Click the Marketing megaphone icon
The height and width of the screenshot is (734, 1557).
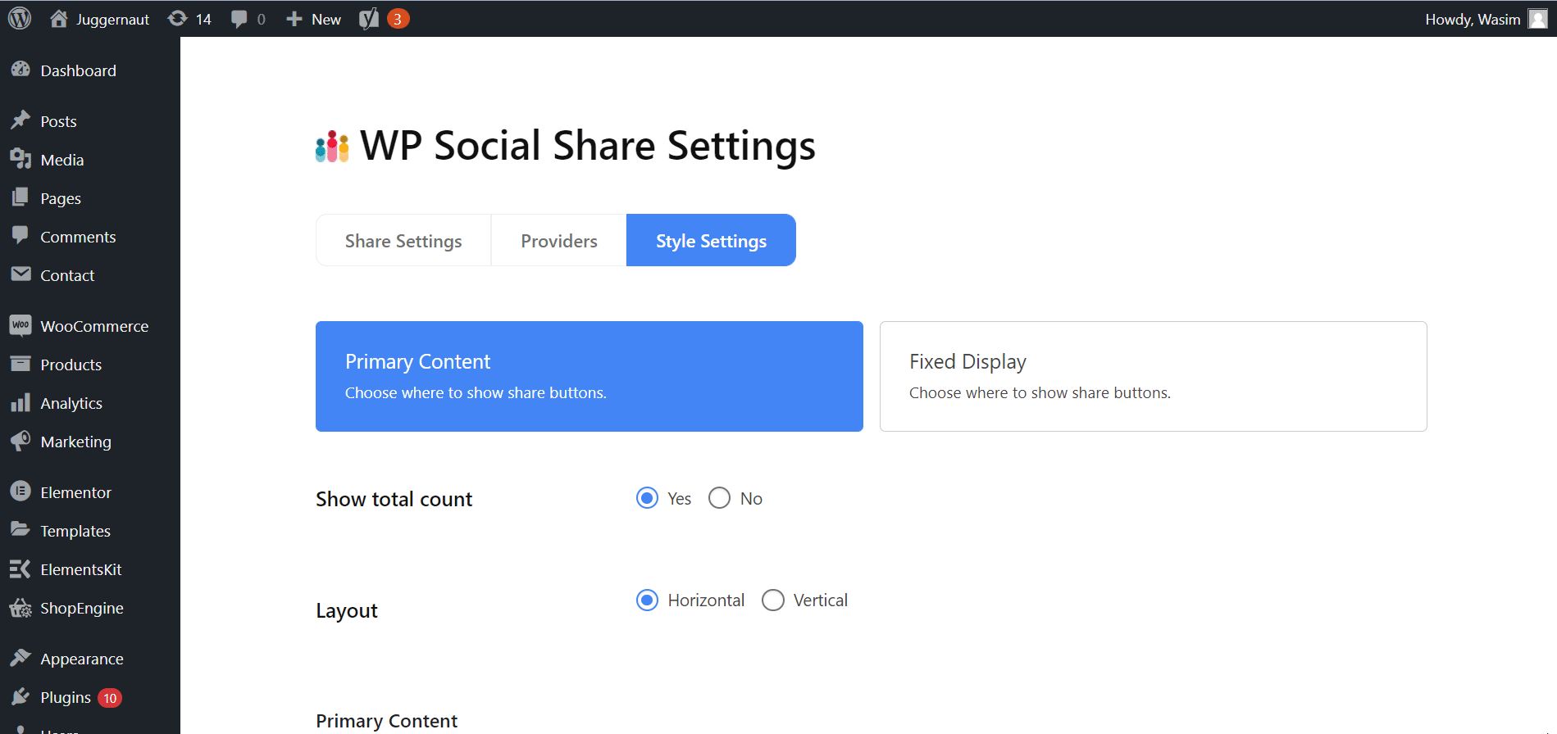[20, 442]
